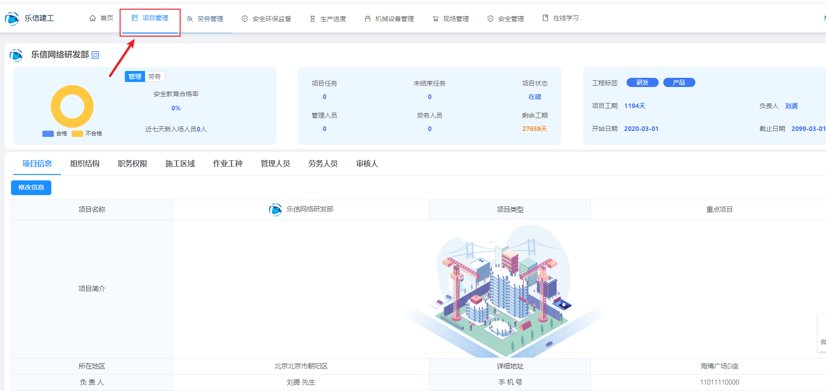Click the 现场管理 icon
826x391 pixels.
(x=435, y=19)
